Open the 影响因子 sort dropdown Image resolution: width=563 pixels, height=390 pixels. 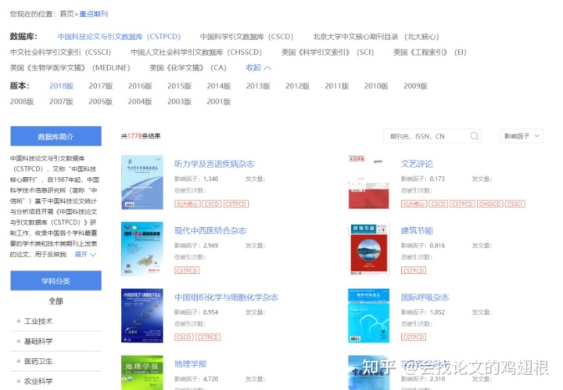[522, 135]
